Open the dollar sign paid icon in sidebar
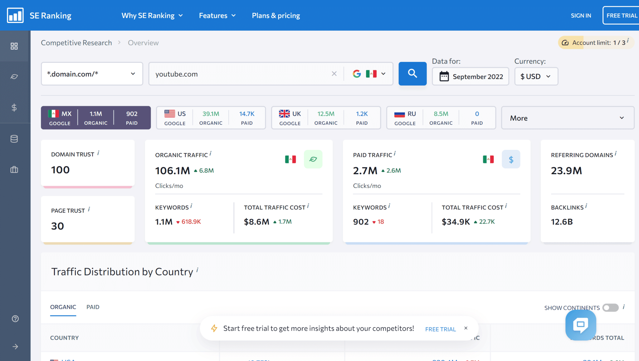This screenshot has width=639, height=361. pos(14,107)
